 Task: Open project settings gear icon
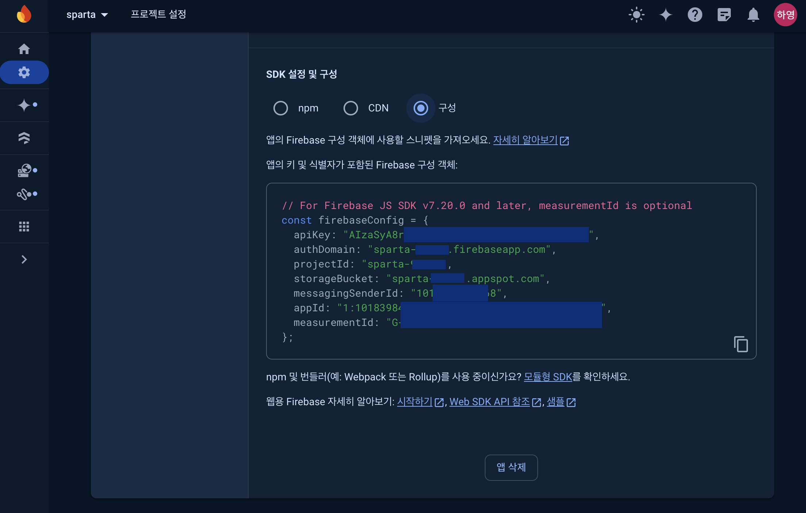24,72
